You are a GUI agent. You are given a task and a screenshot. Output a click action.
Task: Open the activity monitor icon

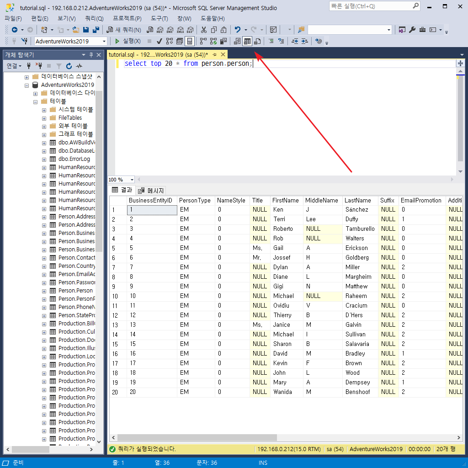click(273, 30)
